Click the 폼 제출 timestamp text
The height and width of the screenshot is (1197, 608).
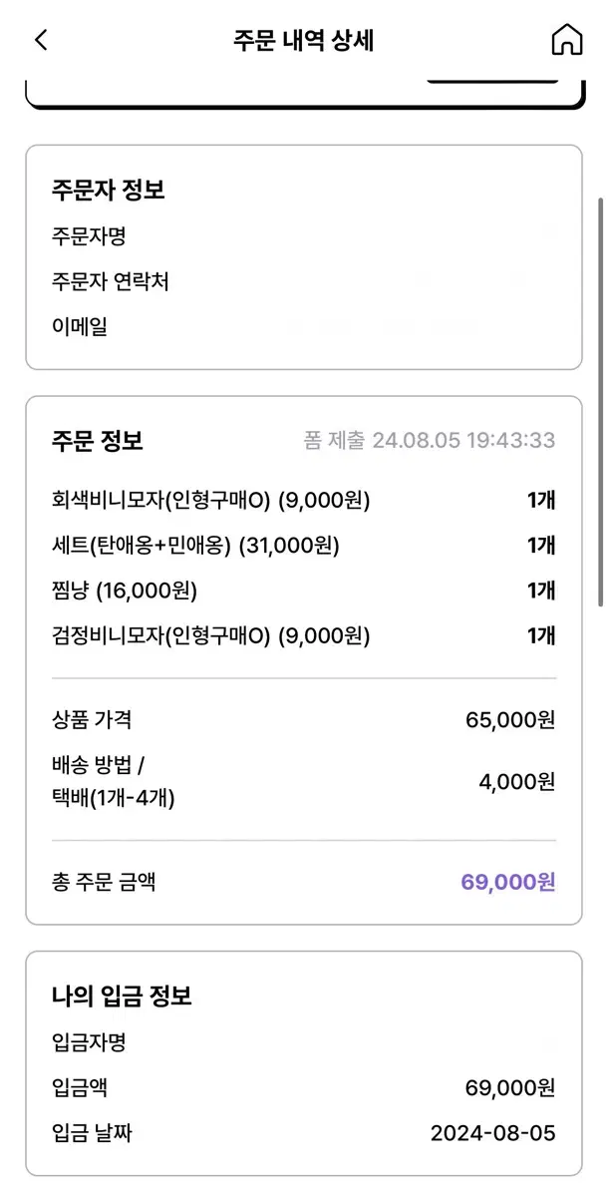(430, 441)
